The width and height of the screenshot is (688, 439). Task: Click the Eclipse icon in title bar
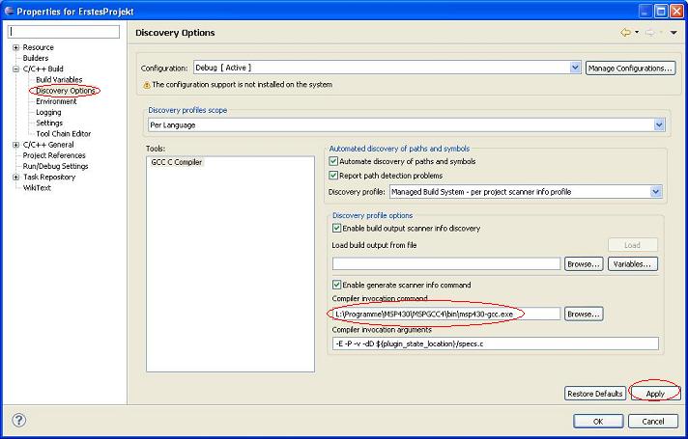[9, 11]
